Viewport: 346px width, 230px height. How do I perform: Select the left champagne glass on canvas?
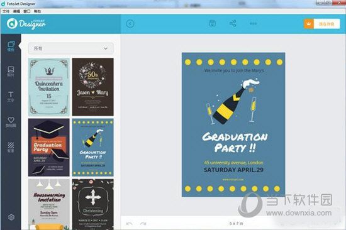pyautogui.click(x=210, y=114)
